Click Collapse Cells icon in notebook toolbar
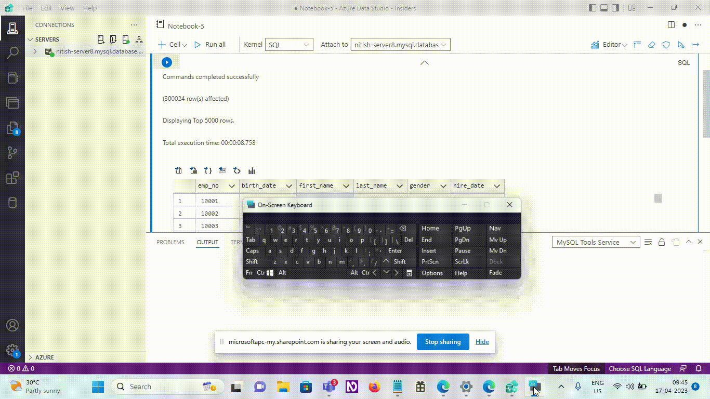Image resolution: width=710 pixels, height=399 pixels. point(637,45)
